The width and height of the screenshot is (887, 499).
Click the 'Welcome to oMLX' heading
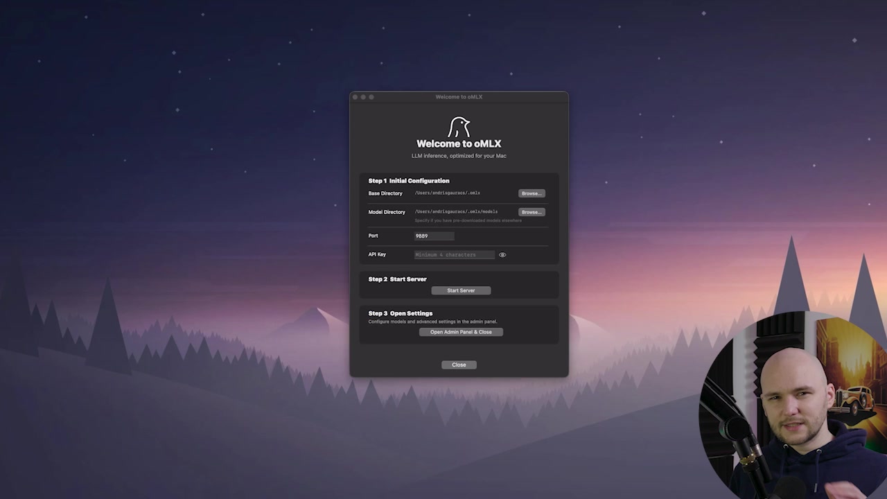coord(459,144)
